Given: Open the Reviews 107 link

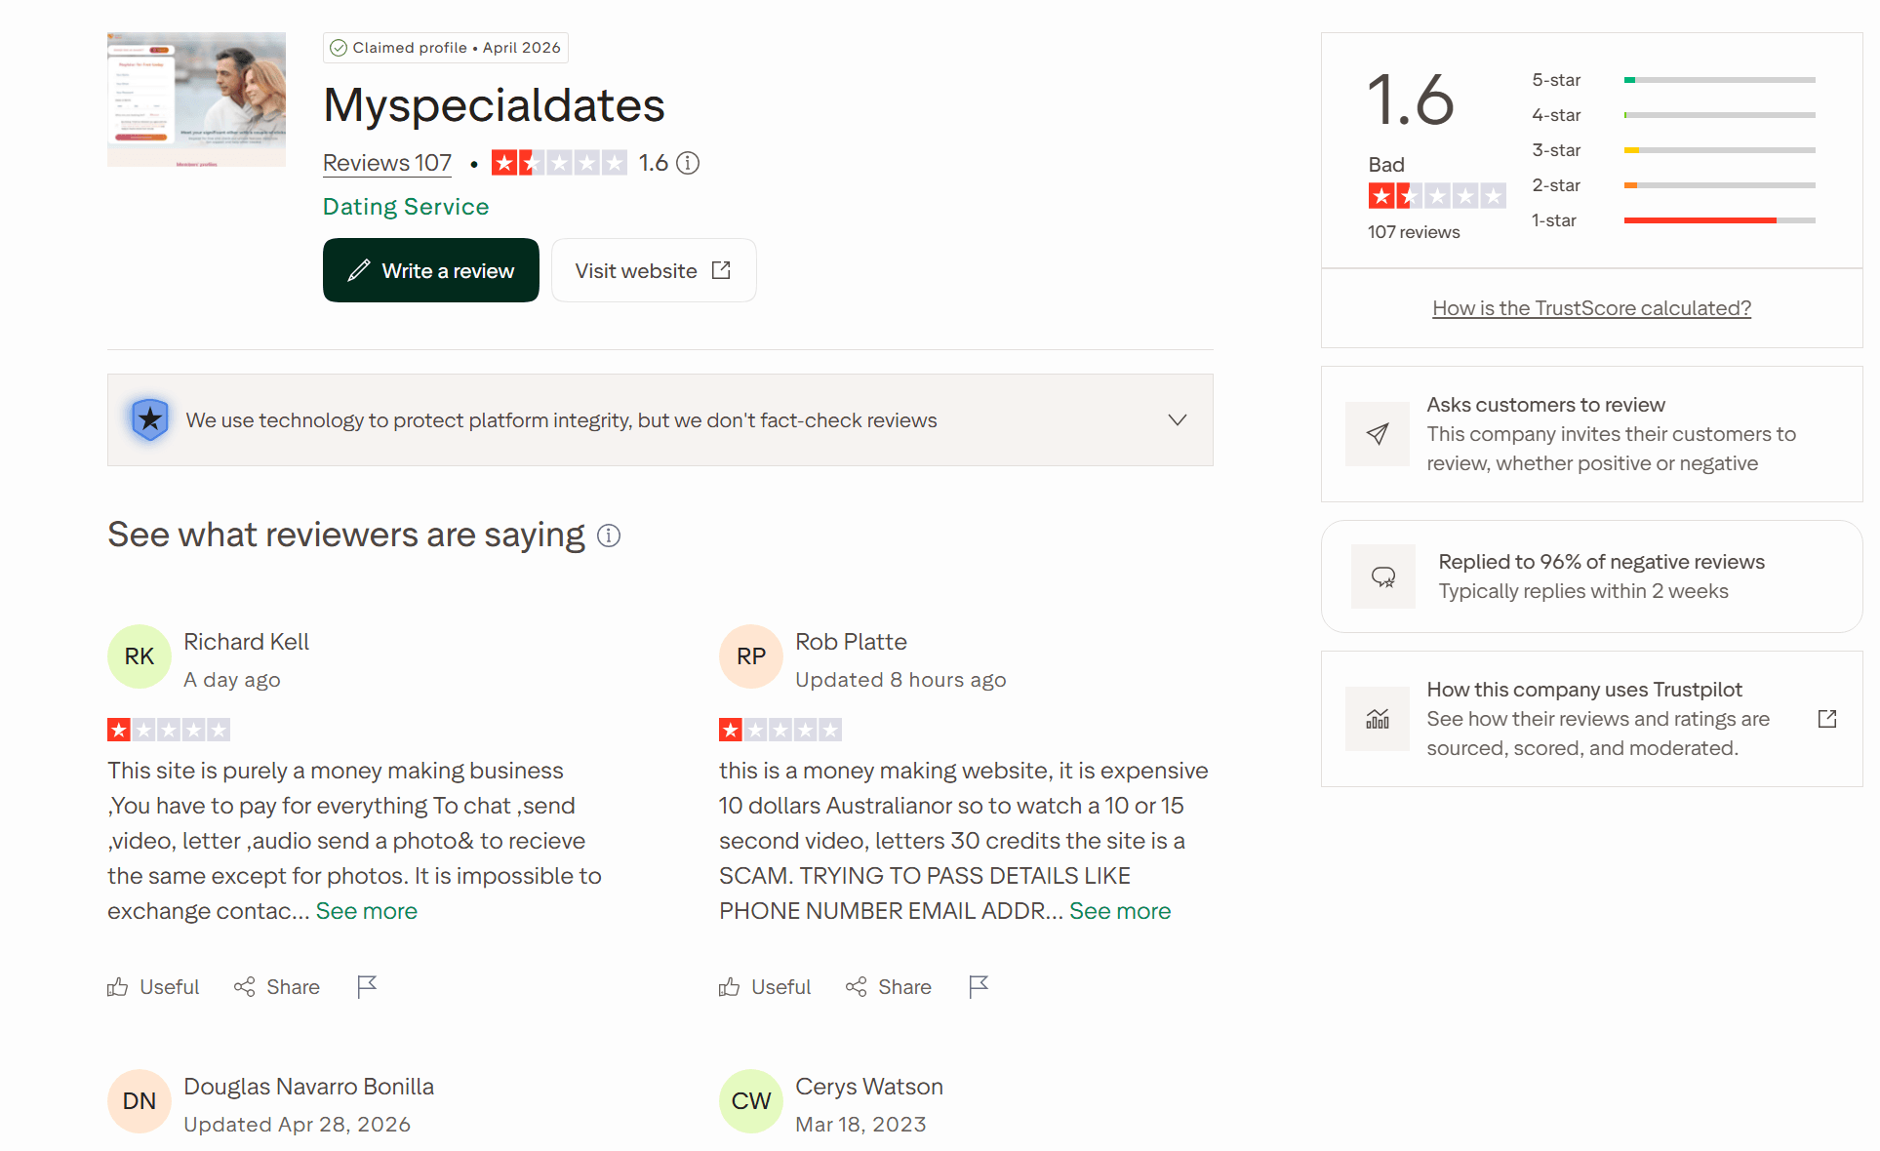Looking at the screenshot, I should 387,163.
